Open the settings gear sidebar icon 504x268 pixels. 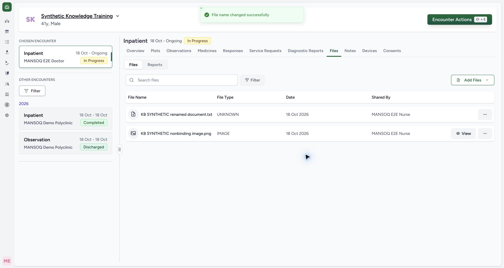click(7, 115)
